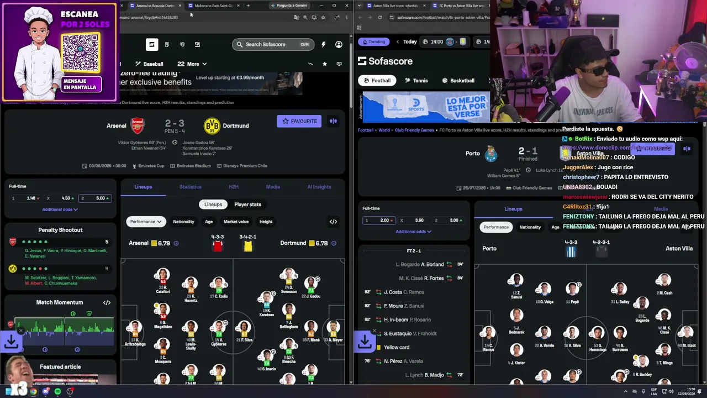The width and height of the screenshot is (707, 398).
Task: Toggle Player stats pill view
Action: (x=247, y=205)
